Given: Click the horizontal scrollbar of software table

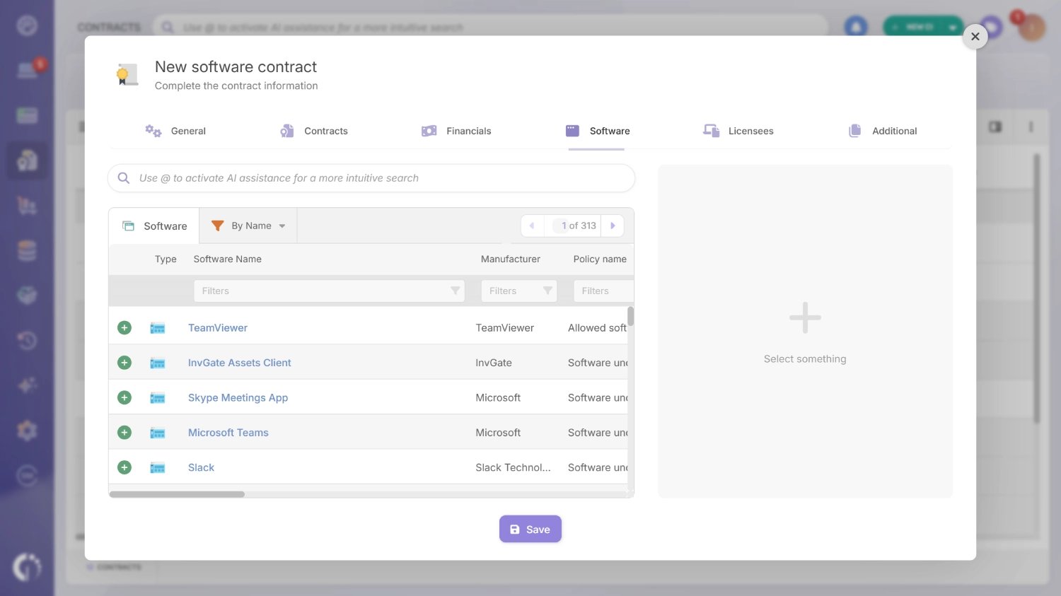Looking at the screenshot, I should pyautogui.click(x=177, y=494).
